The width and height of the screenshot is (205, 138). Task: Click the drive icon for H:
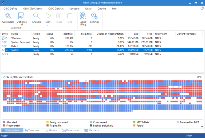(3, 54)
